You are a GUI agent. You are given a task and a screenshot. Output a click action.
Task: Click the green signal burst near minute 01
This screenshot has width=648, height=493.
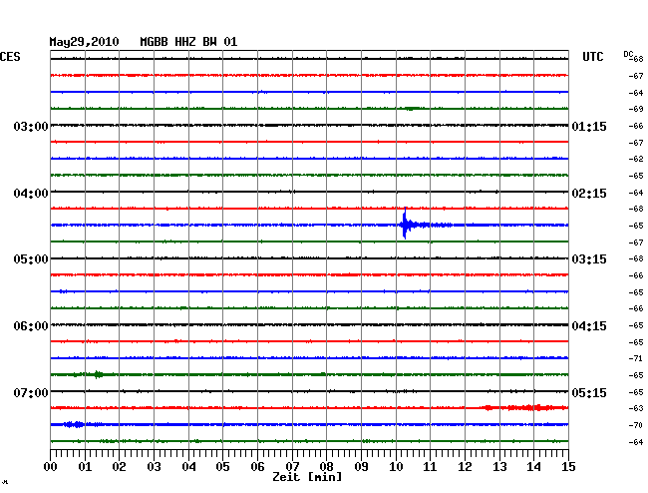point(98,374)
